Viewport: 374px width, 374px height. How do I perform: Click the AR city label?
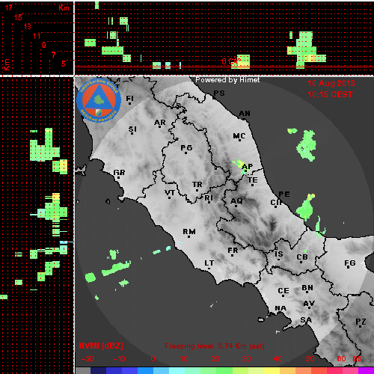point(160,123)
